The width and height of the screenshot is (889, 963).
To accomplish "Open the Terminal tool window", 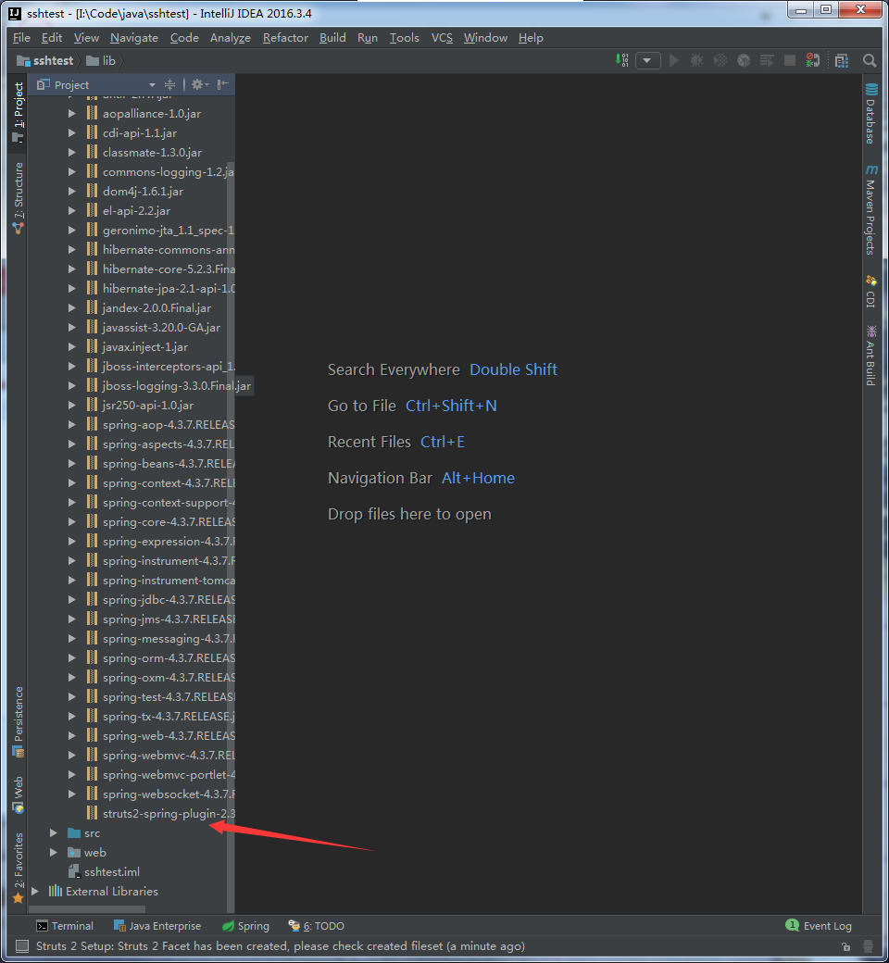I will [x=65, y=926].
